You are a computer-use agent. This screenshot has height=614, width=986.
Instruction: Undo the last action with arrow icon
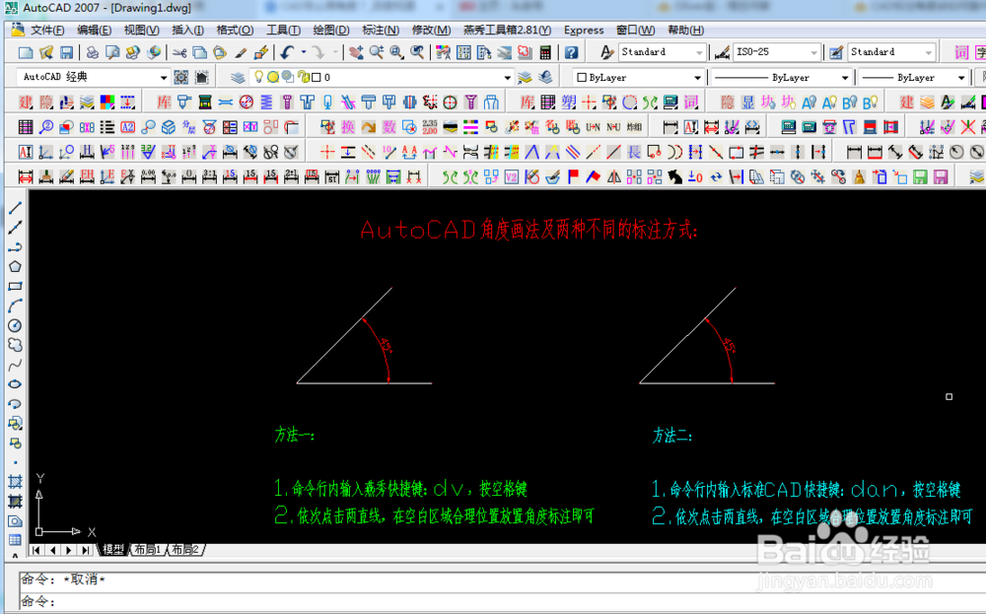[287, 53]
